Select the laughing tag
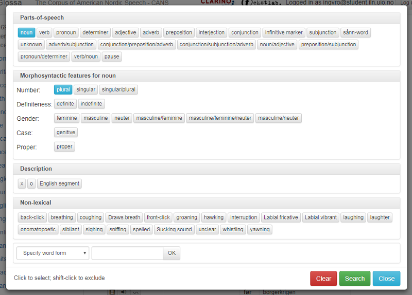The image size is (412, 295). (x=353, y=217)
